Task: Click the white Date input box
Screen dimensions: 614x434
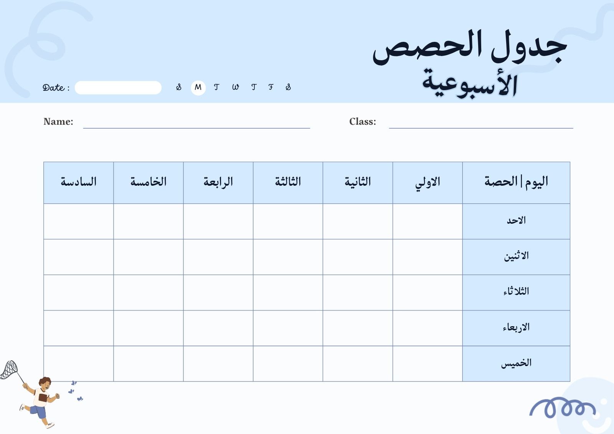Action: pos(118,87)
